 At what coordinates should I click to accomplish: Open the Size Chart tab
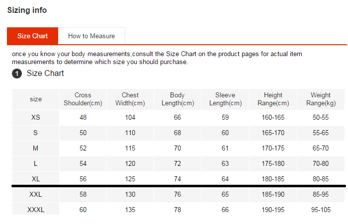(x=32, y=36)
